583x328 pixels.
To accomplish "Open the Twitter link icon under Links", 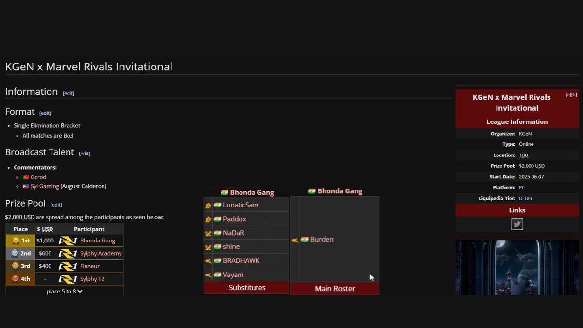I will click(517, 224).
